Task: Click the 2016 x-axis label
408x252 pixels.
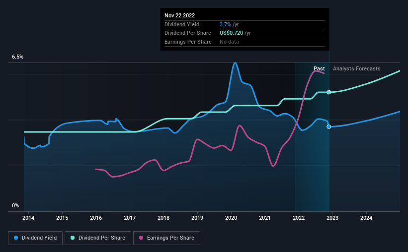Action: click(96, 218)
